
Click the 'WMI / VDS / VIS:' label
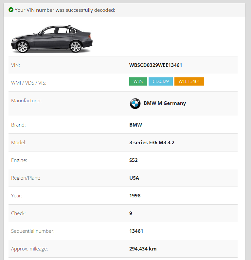28,83
